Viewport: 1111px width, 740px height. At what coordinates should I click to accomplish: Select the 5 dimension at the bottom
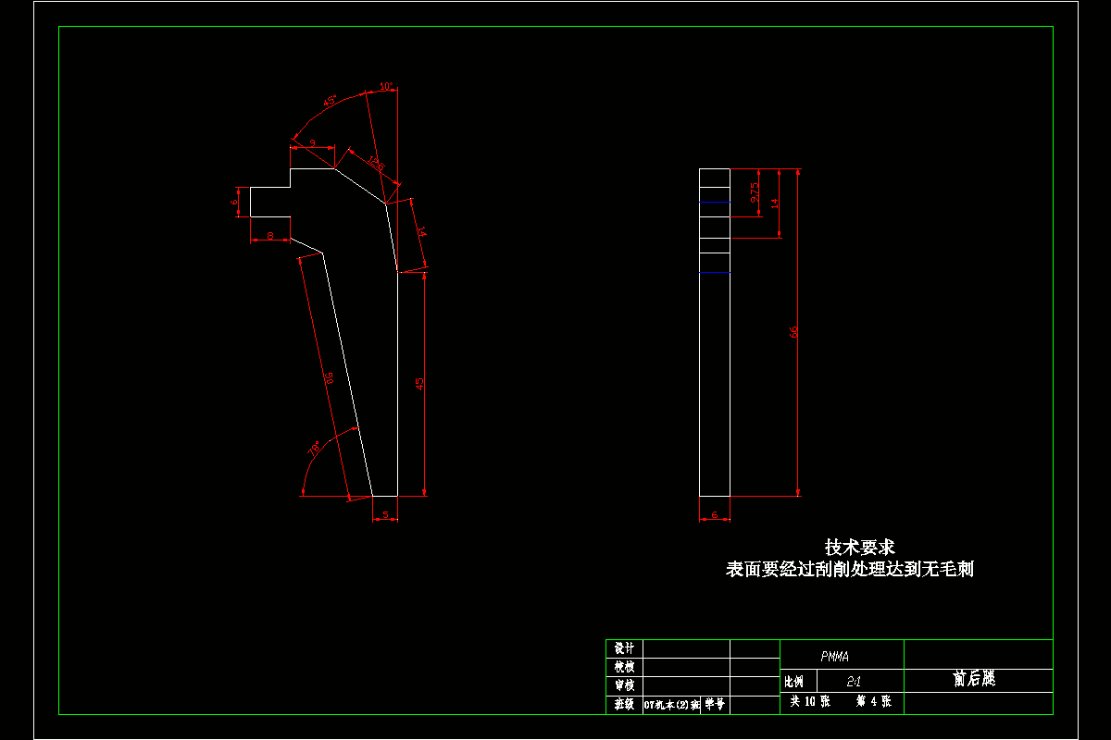click(385, 513)
